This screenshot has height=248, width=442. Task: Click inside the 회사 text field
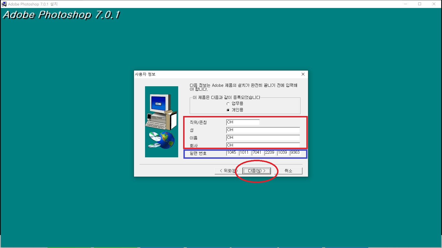click(x=262, y=145)
